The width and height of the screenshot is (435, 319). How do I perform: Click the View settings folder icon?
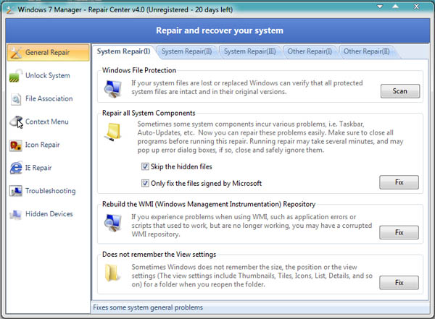[112, 273]
